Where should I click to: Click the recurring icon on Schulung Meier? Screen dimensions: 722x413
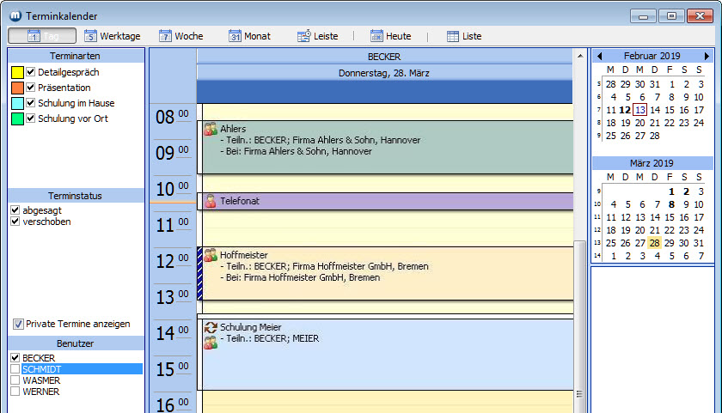210,327
